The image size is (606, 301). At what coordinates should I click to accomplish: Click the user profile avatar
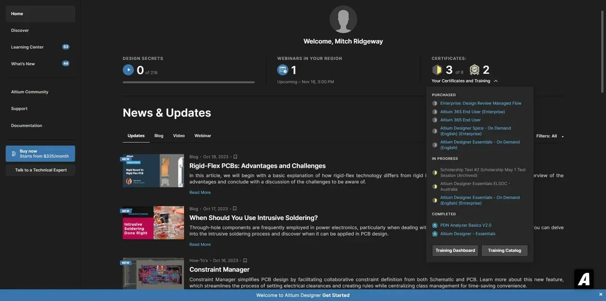click(343, 19)
